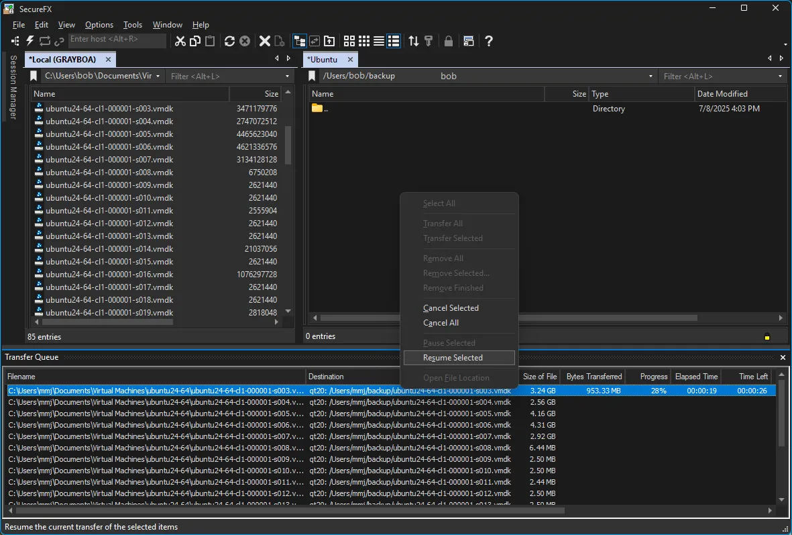The height and width of the screenshot is (535, 792).
Task: Click the Delete X icon in toolbar
Action: coord(265,41)
